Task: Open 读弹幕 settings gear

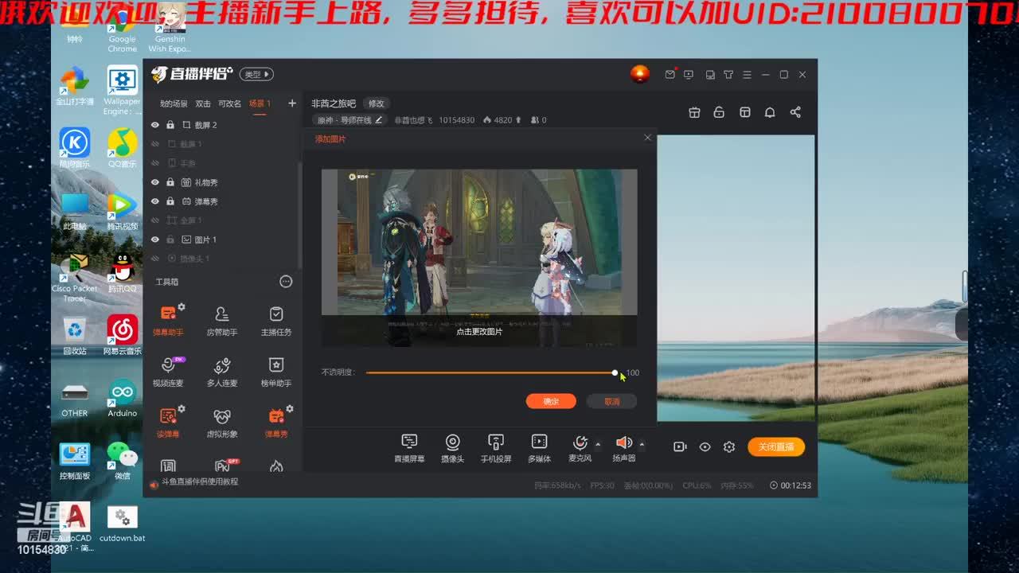Action: coord(182,408)
